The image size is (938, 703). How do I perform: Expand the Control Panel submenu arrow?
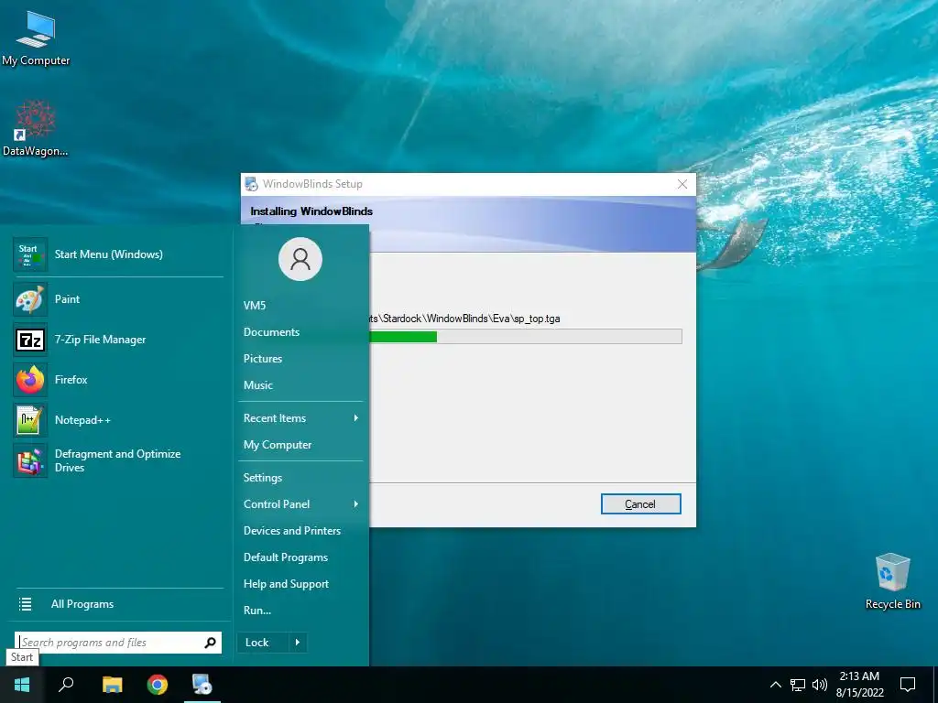pyautogui.click(x=356, y=504)
